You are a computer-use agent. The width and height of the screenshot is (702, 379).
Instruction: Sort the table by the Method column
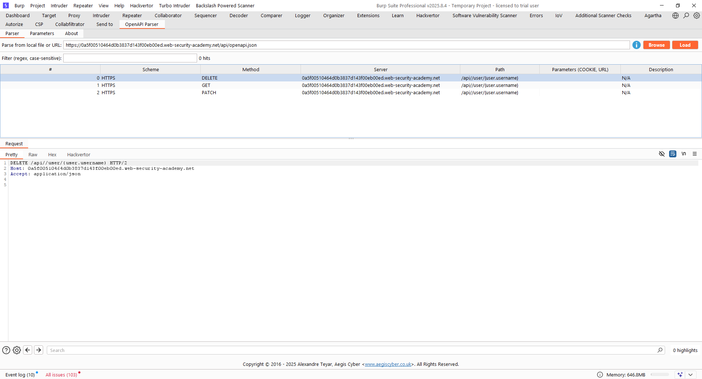(x=250, y=69)
